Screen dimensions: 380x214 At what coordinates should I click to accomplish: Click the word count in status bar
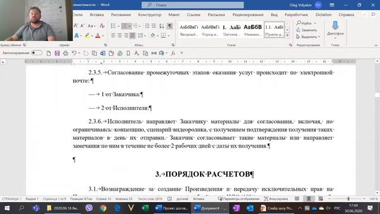(x=150, y=199)
